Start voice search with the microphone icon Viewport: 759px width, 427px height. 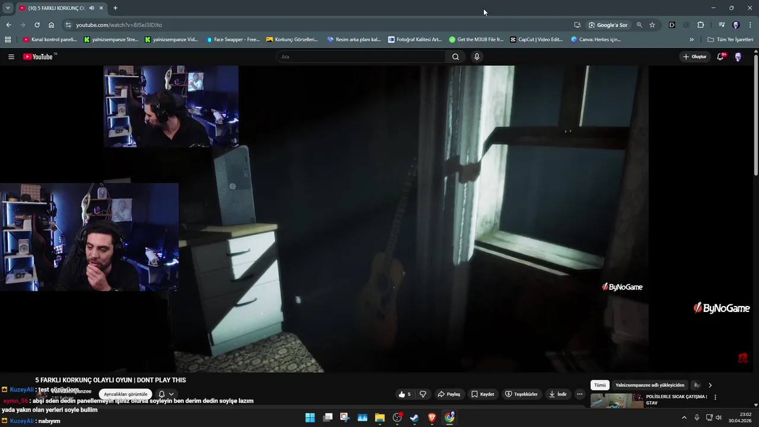click(x=477, y=56)
